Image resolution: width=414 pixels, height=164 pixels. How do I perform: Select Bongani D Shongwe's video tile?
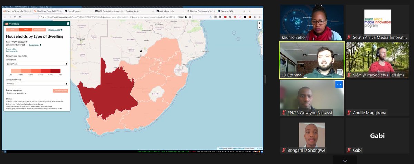coord(312,136)
